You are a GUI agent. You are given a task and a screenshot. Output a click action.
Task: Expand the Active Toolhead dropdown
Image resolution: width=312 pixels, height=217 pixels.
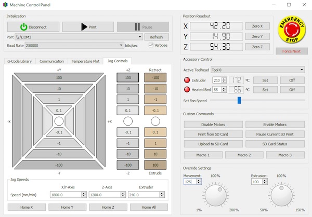(302, 70)
